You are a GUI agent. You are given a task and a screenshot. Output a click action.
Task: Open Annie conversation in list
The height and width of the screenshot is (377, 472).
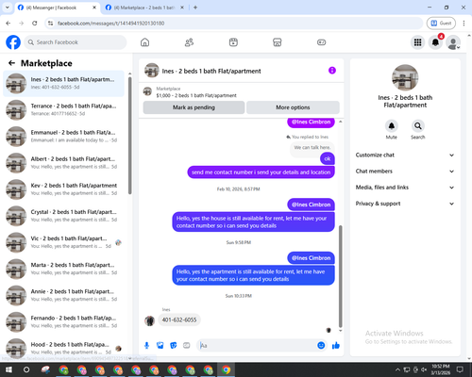click(x=63, y=295)
